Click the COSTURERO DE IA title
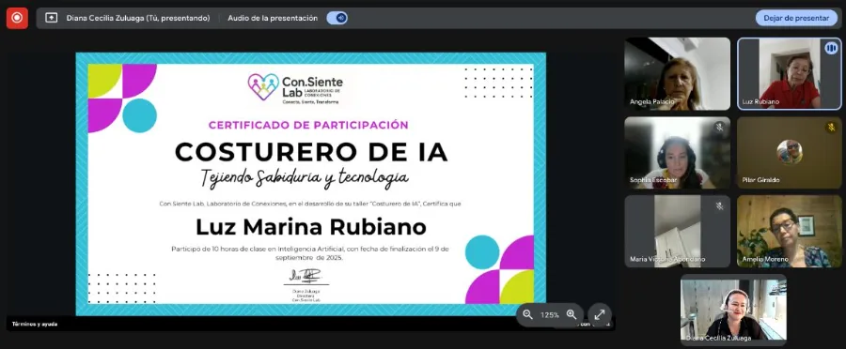846x349 pixels. [311, 151]
